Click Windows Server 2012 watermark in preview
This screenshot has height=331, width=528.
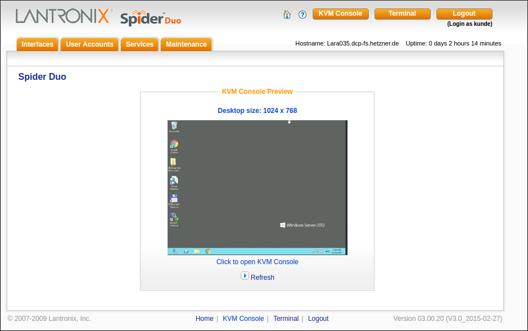point(303,225)
